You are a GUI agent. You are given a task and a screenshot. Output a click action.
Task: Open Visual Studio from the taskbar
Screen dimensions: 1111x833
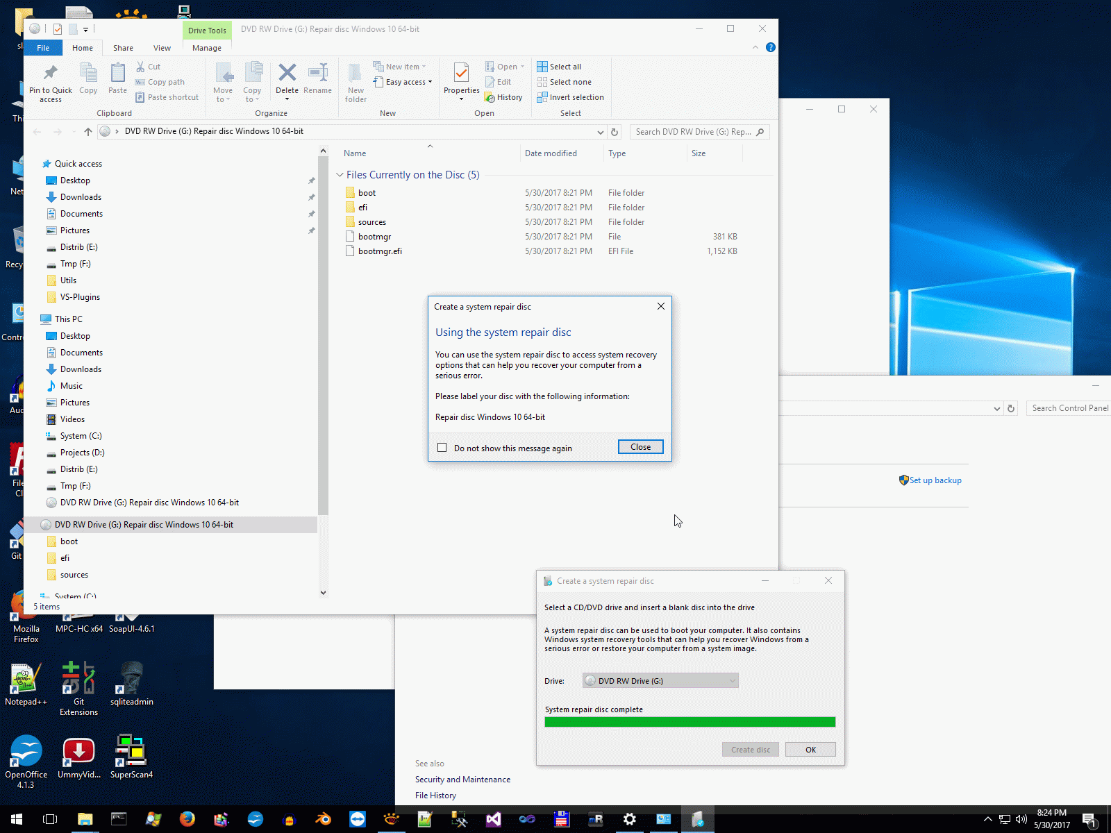[493, 819]
